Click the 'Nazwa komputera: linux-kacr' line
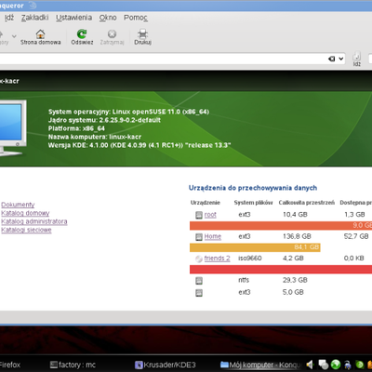Image resolution: width=372 pixels, height=372 pixels. click(95, 137)
